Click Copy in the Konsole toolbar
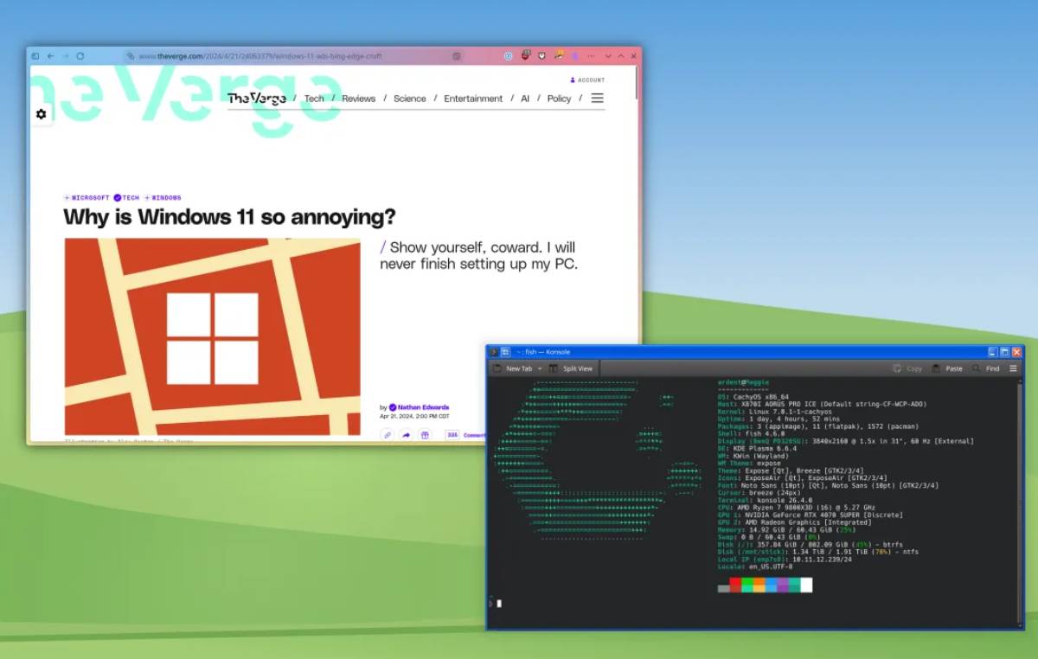 907,368
